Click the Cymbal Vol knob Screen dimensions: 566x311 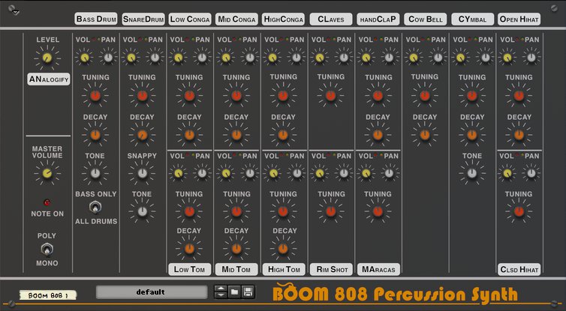pos(460,57)
